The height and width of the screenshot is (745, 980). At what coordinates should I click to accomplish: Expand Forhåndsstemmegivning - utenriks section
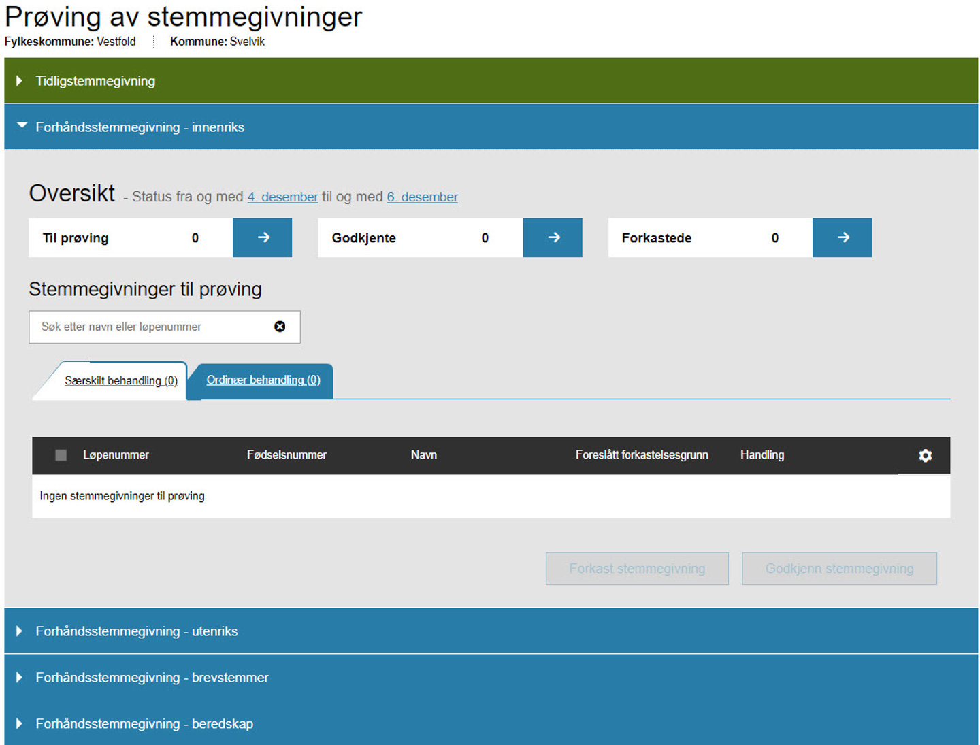(x=136, y=631)
